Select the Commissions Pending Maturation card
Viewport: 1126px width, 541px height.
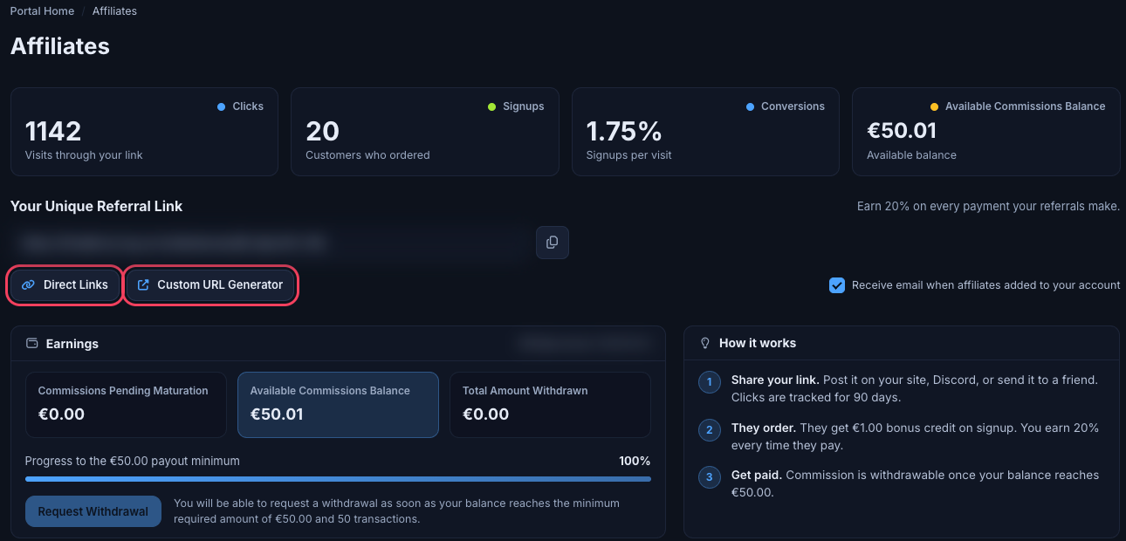pyautogui.click(x=126, y=405)
